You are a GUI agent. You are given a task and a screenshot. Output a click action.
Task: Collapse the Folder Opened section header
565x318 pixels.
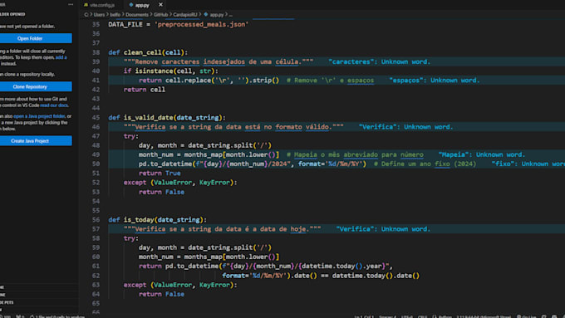(12, 14)
